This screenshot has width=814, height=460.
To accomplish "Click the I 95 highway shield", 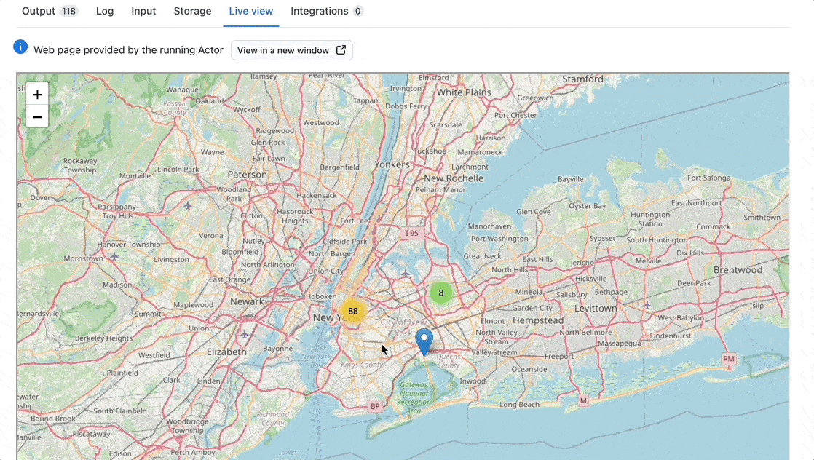I will coord(412,233).
